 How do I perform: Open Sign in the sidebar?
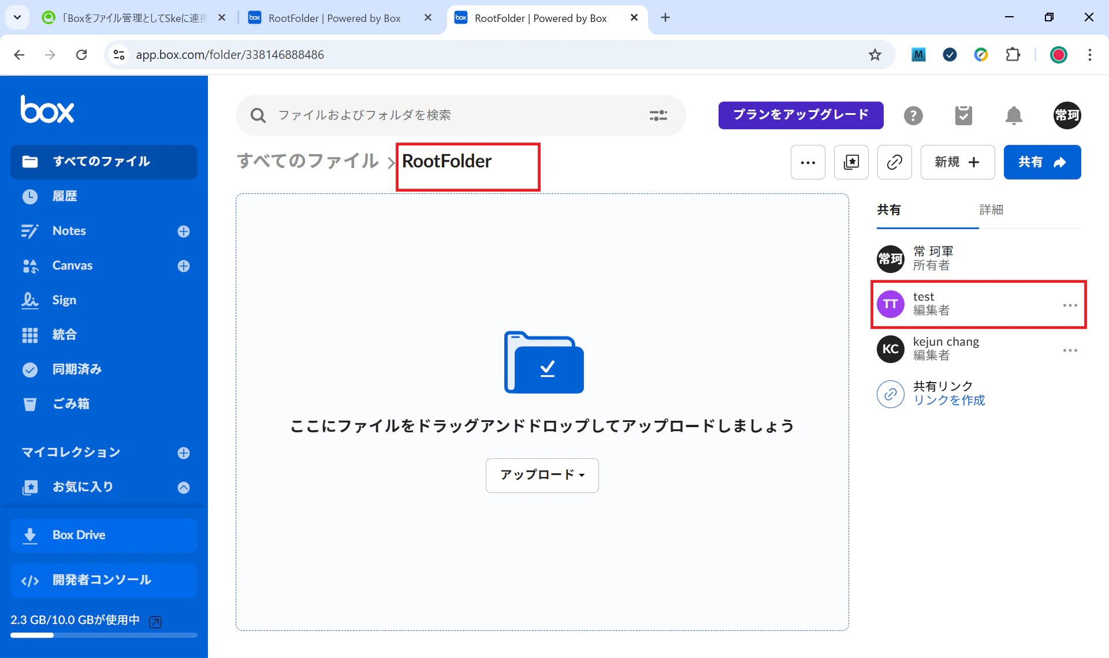click(64, 300)
